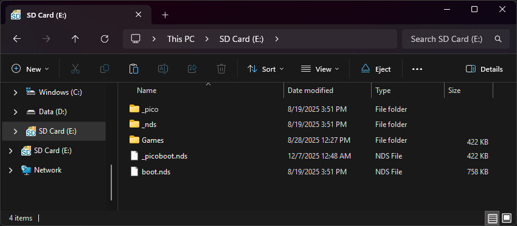Image resolution: width=517 pixels, height=226 pixels.
Task: Open the See more ellipsis menu
Action: [417, 69]
